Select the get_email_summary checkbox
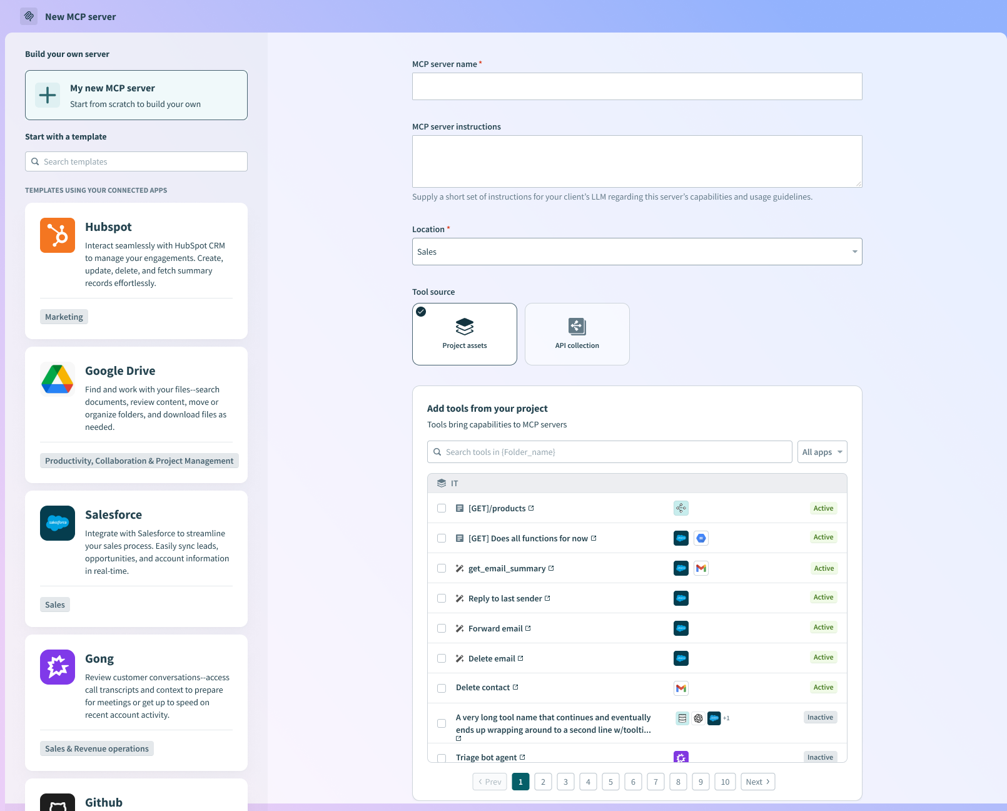The image size is (1007, 811). [442, 568]
